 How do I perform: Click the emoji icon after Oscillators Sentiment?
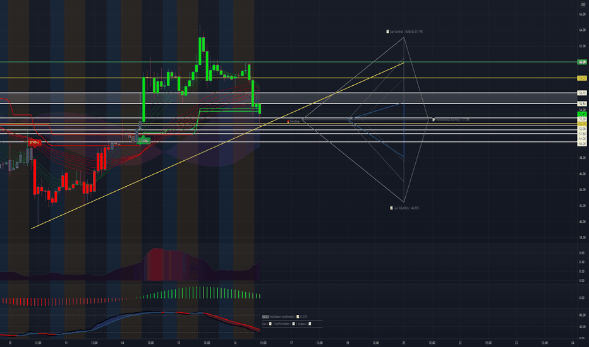(298, 317)
